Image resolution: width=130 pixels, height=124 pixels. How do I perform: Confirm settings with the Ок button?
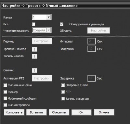click(x=82, y=112)
